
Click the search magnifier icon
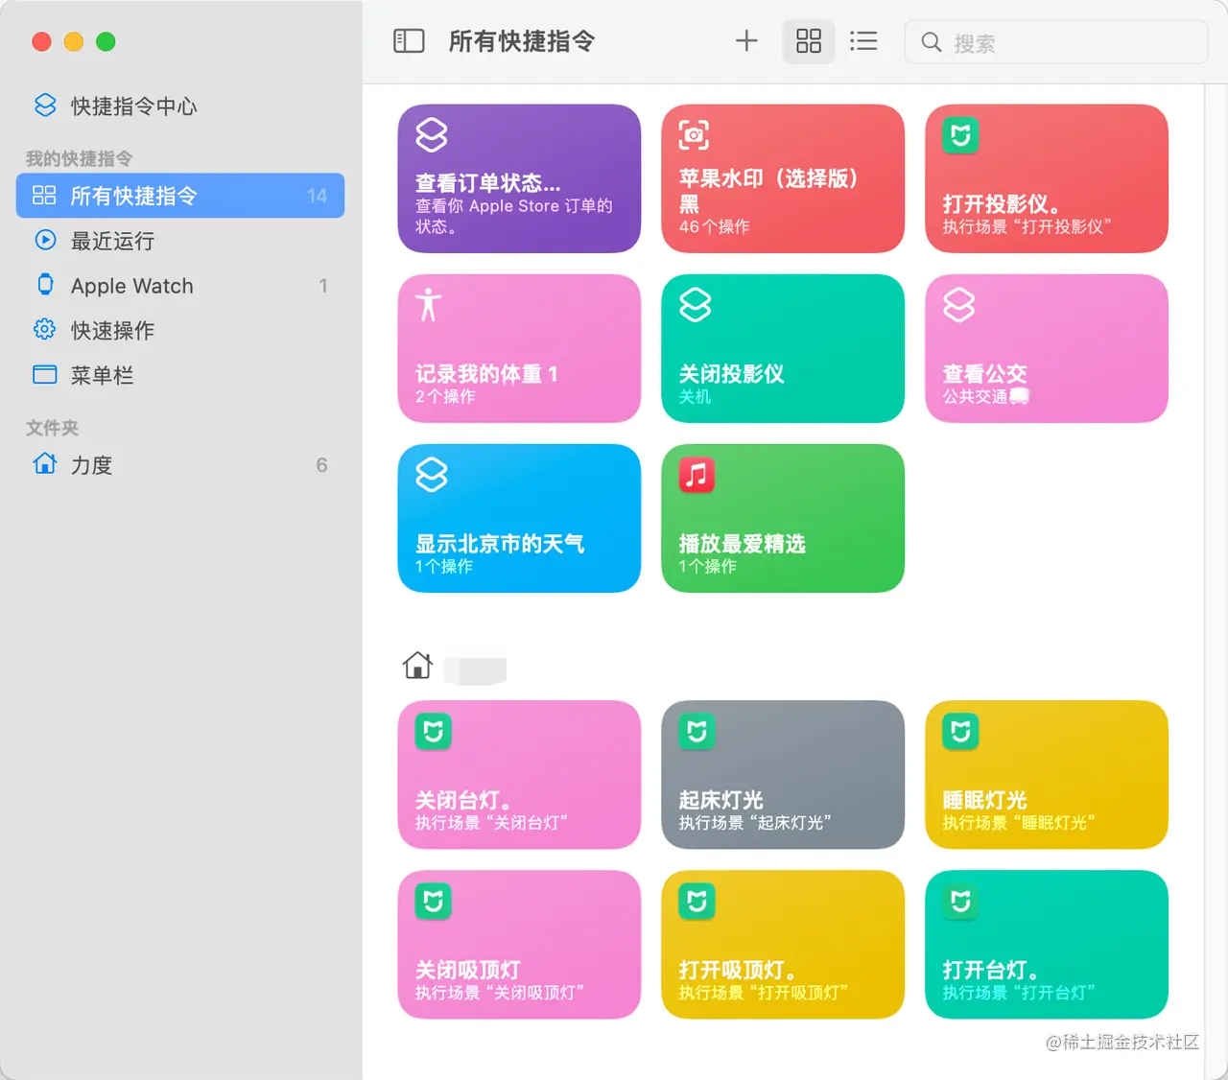click(931, 42)
